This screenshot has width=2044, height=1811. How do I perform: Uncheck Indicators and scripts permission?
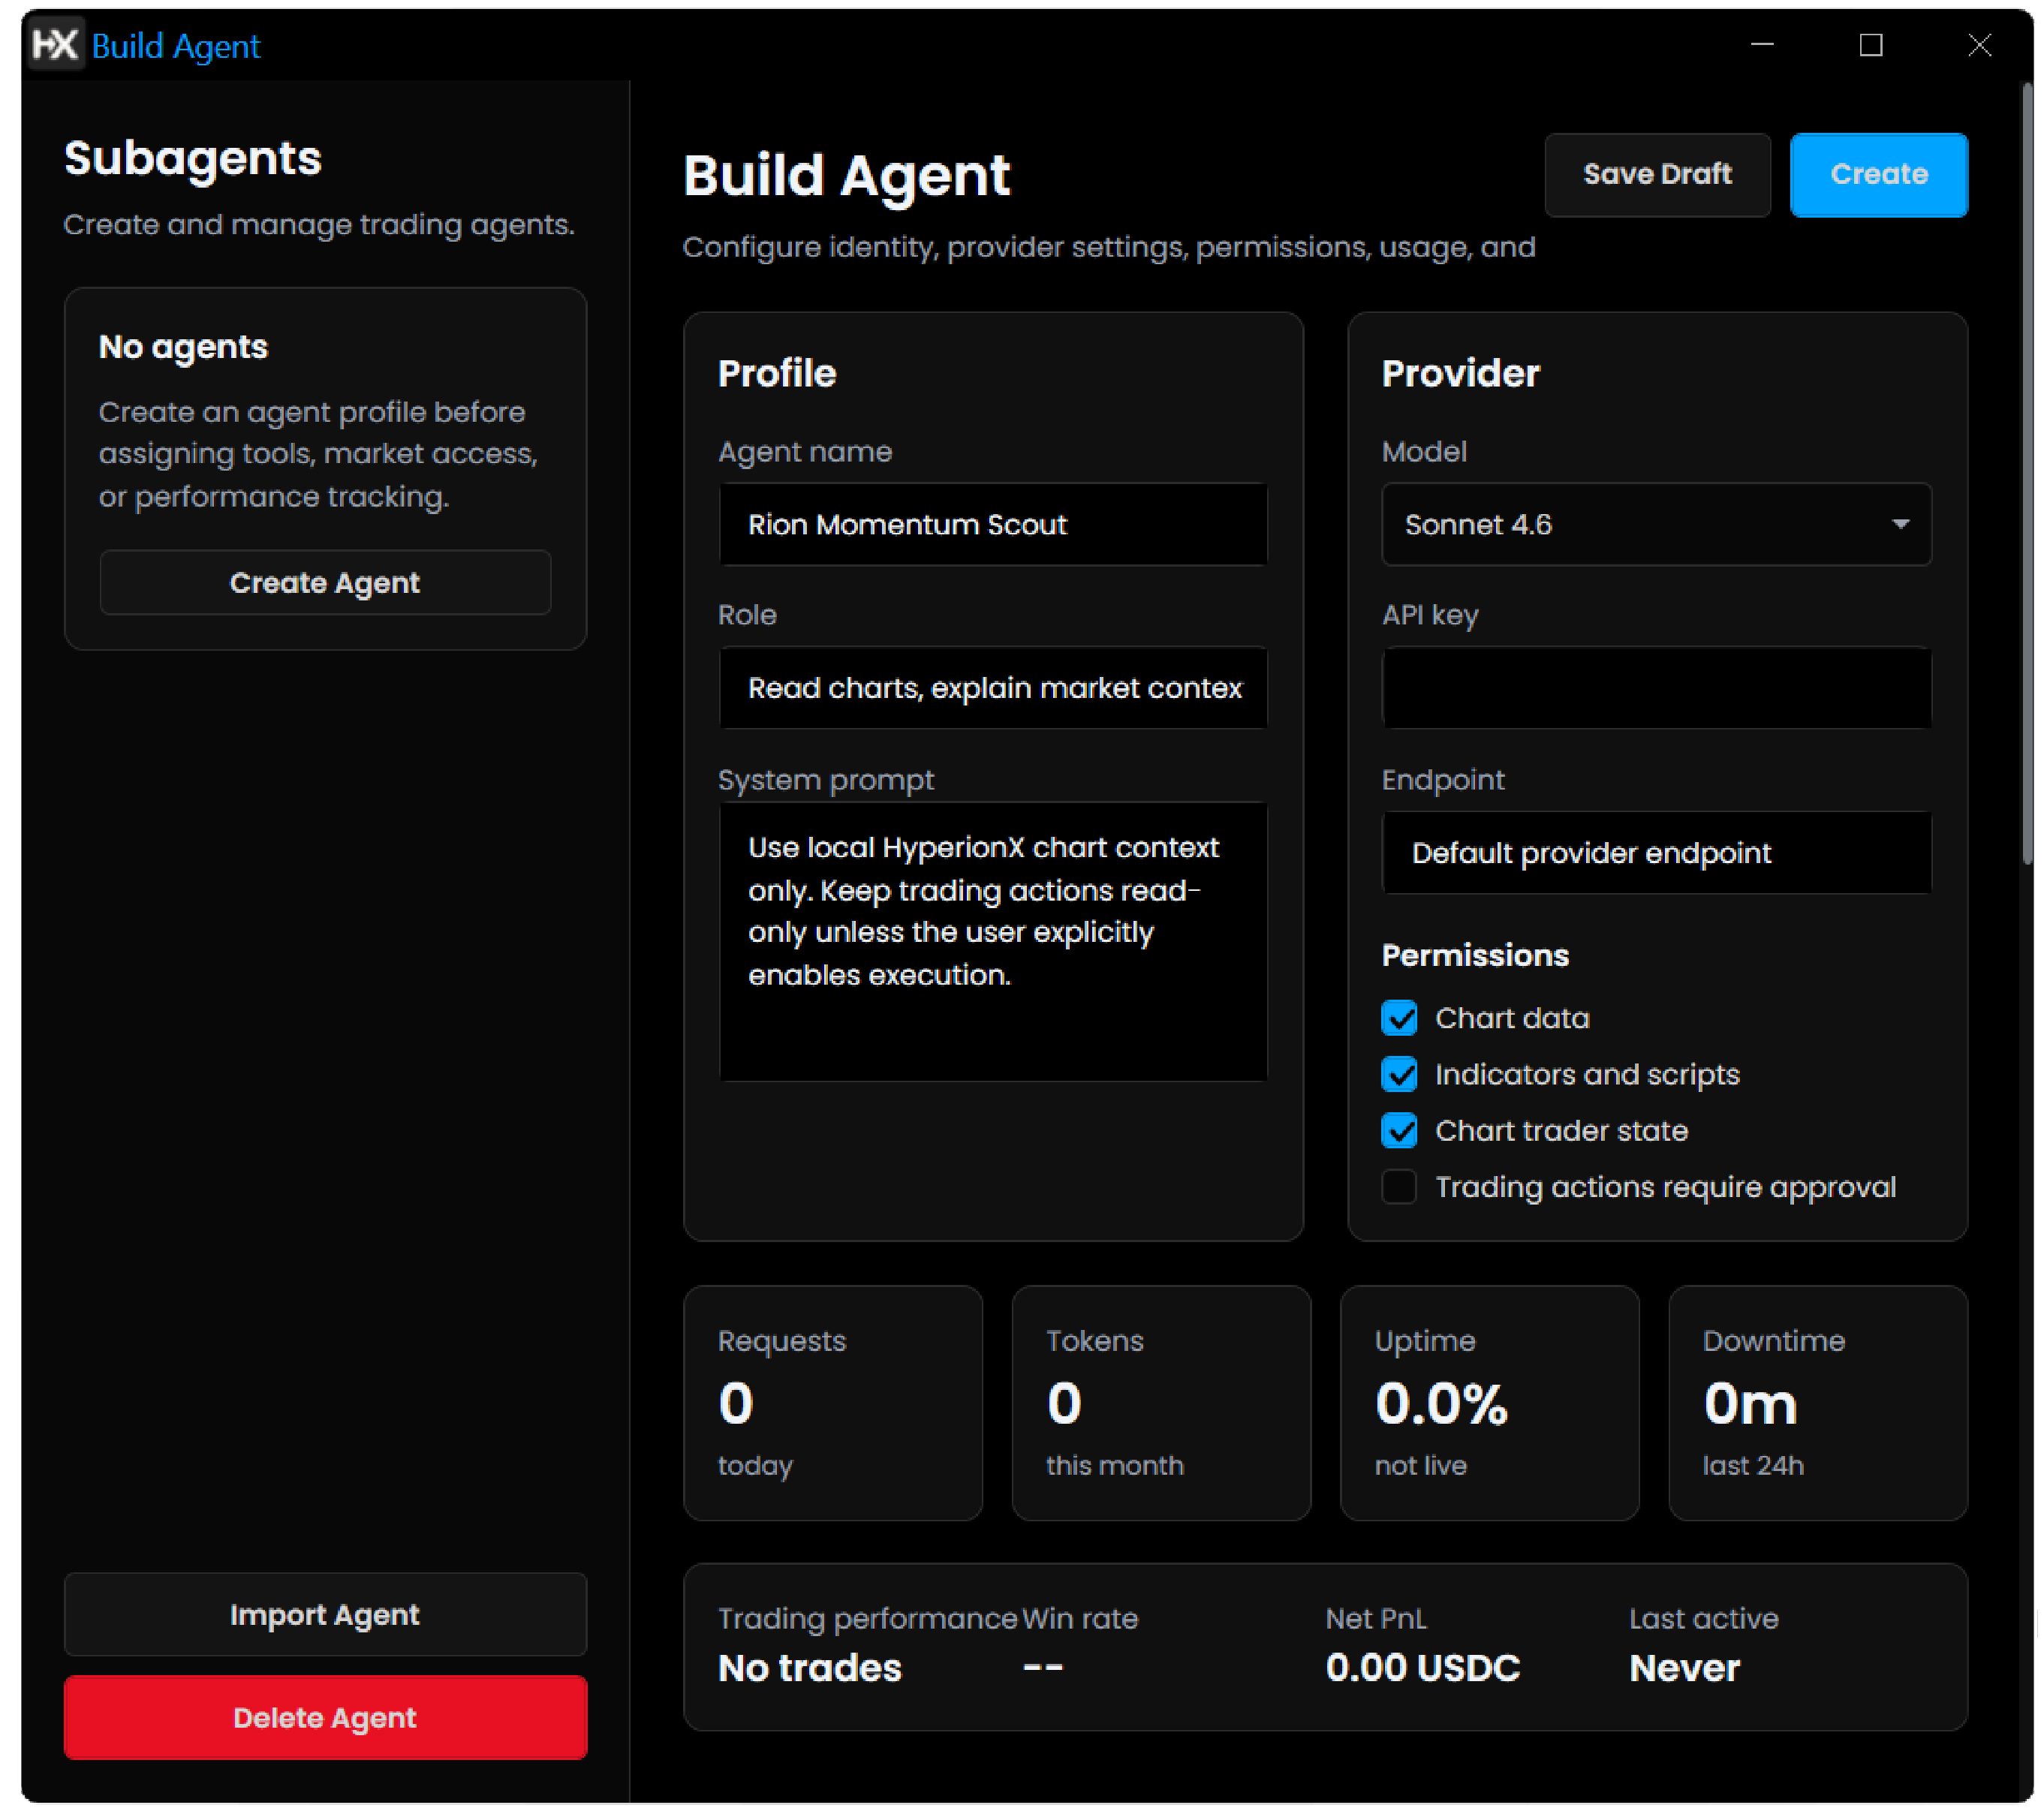pos(1399,1074)
